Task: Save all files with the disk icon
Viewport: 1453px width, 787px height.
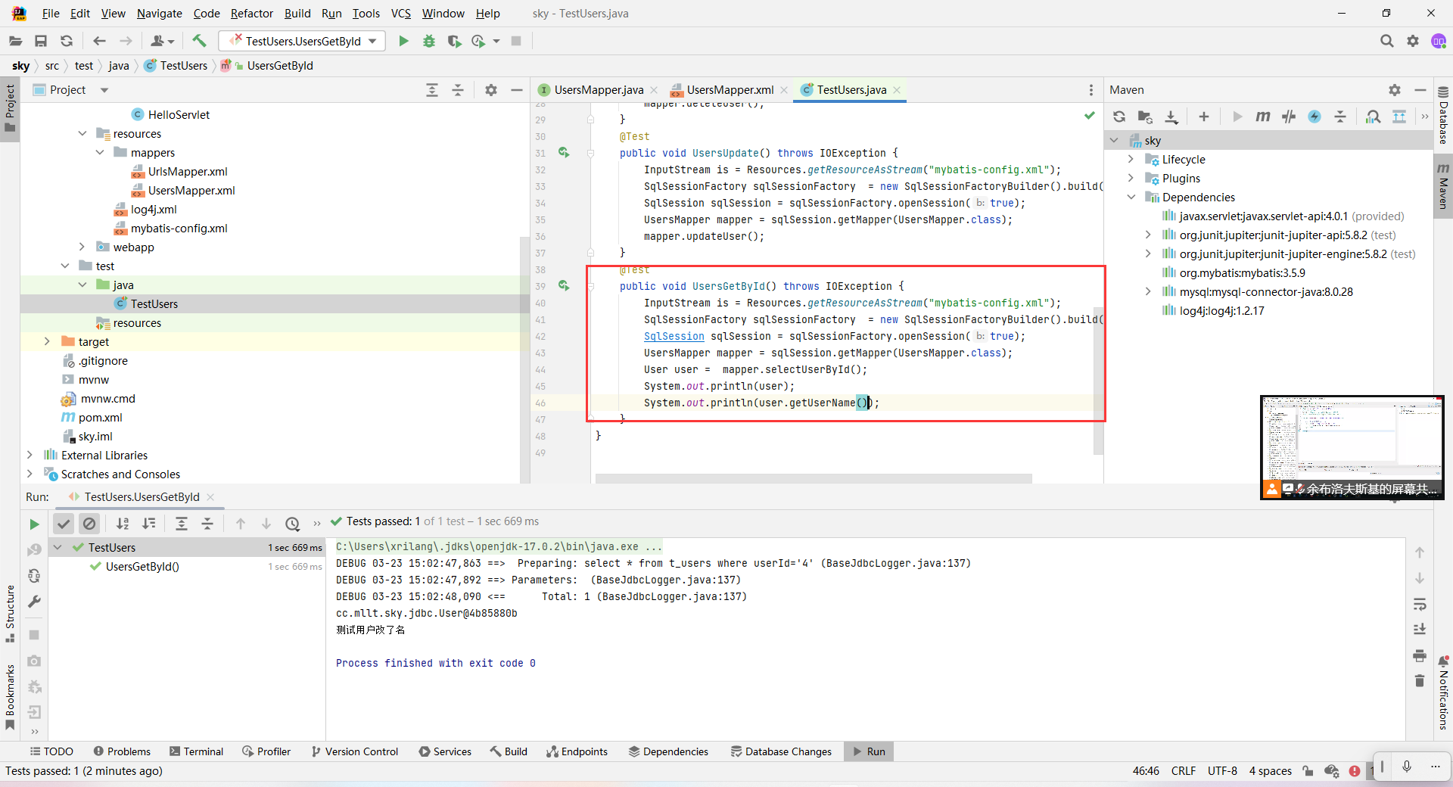Action: [41, 41]
